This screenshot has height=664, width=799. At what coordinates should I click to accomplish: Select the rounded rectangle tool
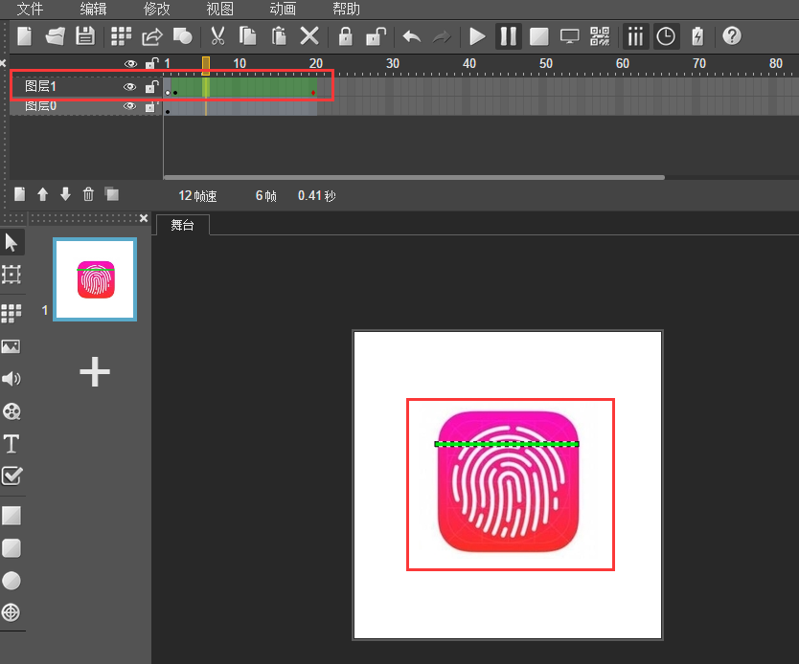11,548
